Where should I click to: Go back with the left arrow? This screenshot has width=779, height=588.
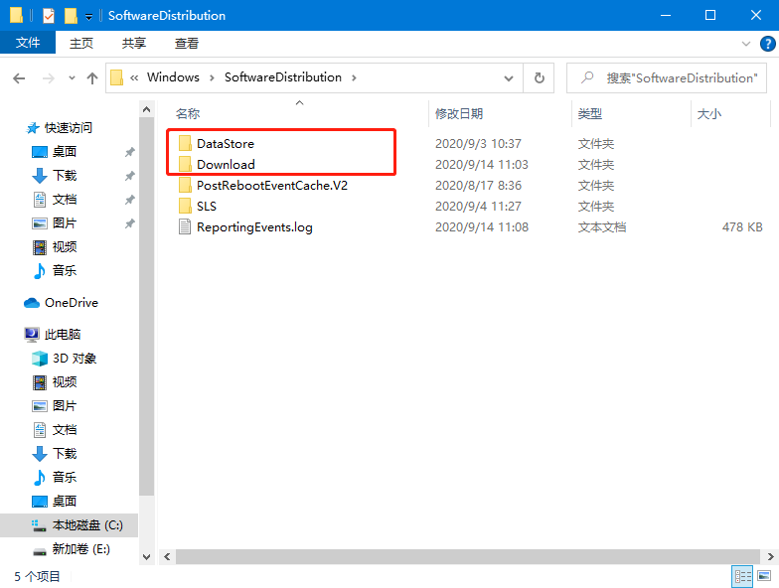[x=19, y=77]
